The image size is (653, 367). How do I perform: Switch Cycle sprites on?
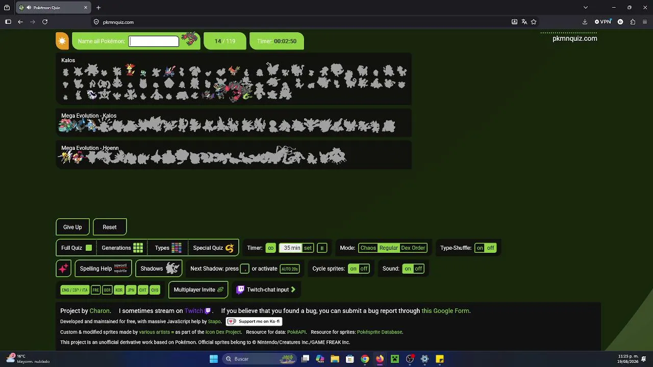coord(353,269)
